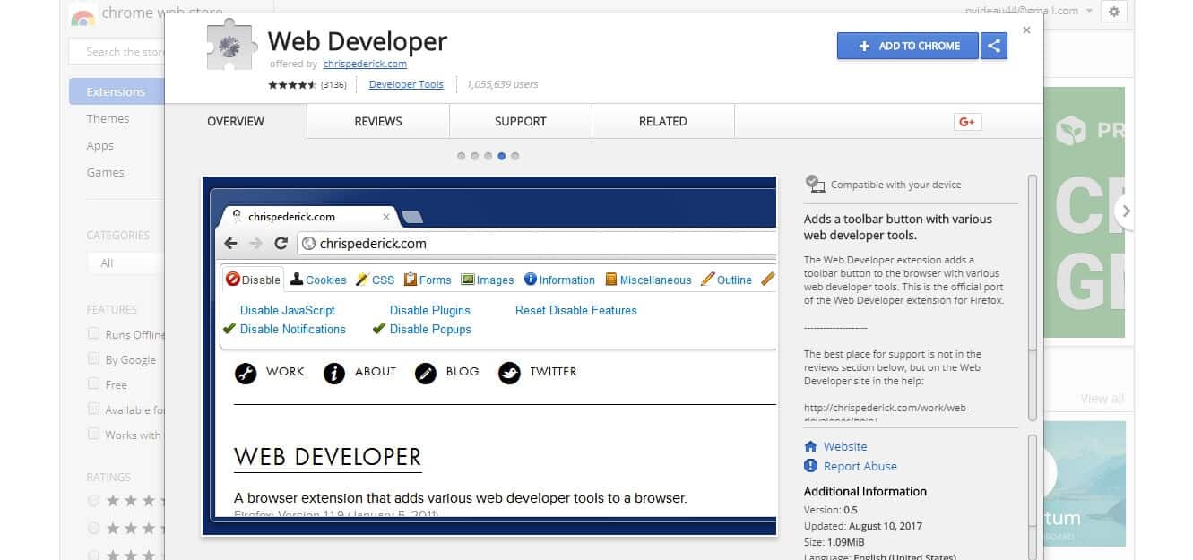
Task: Click the Report Abuse alert icon
Action: click(811, 466)
